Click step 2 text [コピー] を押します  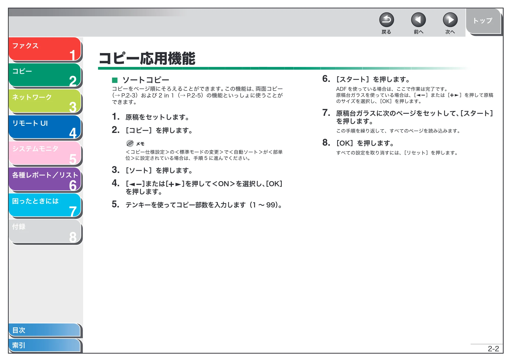(159, 130)
